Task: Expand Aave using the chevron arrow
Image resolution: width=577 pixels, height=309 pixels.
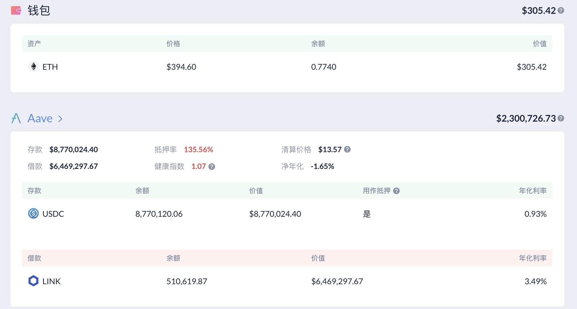Action: click(60, 118)
